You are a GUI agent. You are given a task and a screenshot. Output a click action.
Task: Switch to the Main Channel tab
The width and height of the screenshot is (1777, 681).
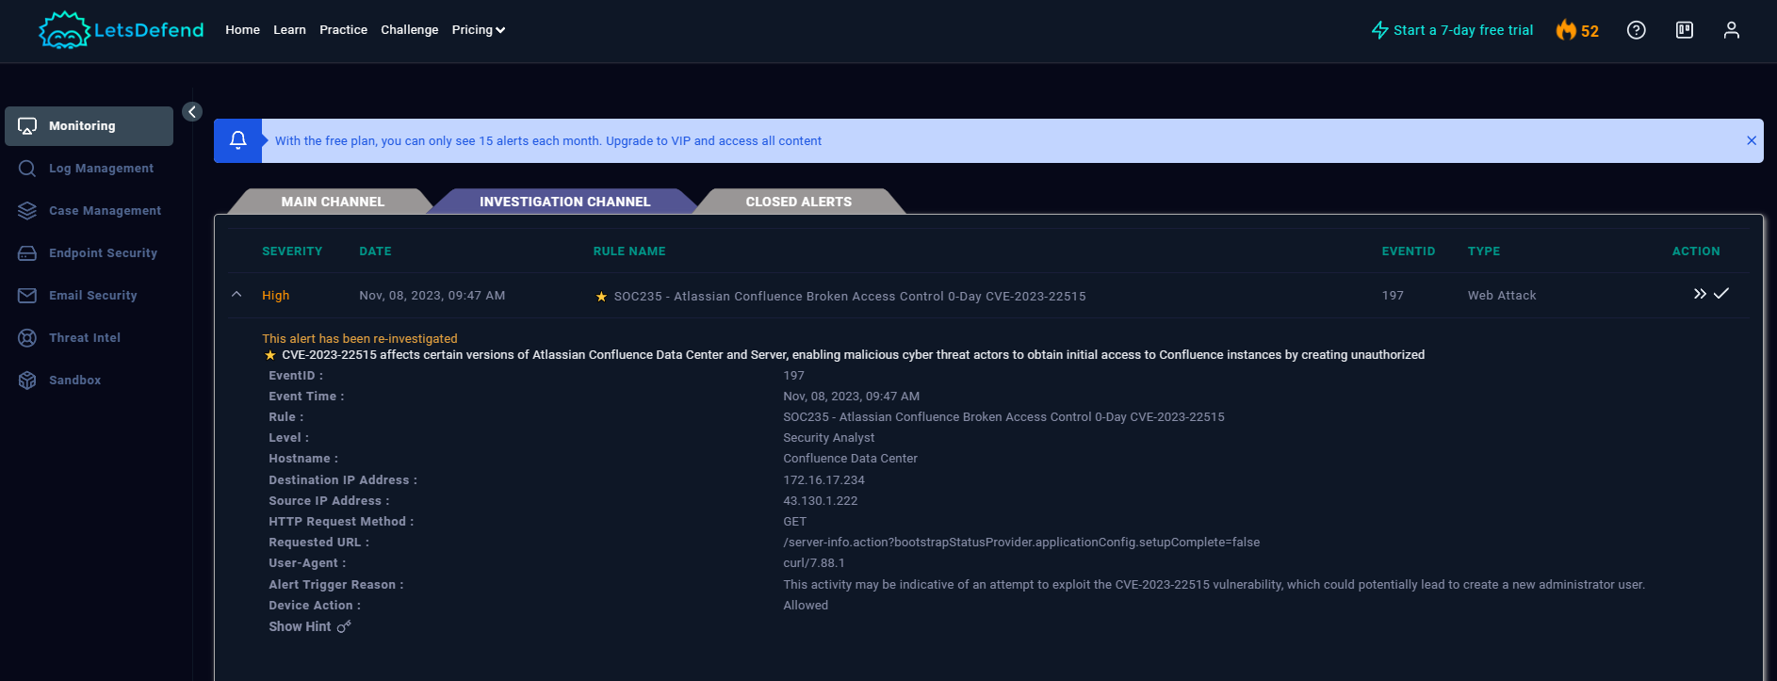click(x=333, y=202)
